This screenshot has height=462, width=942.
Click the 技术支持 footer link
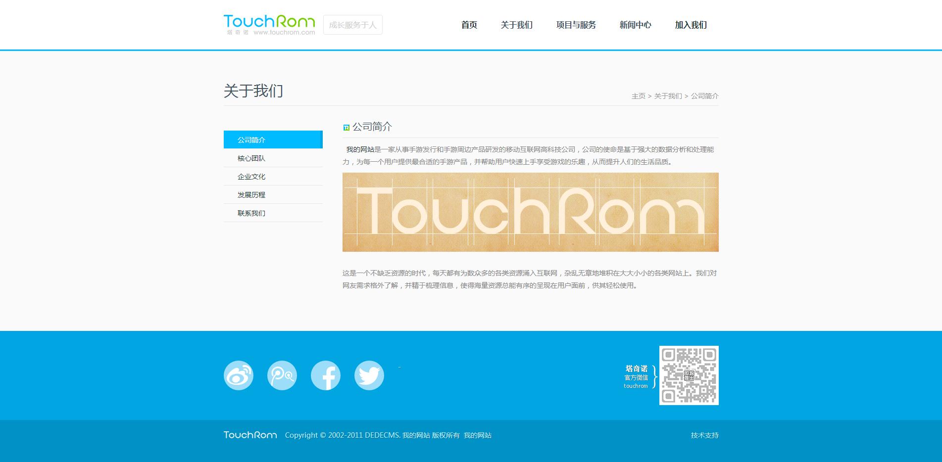pyautogui.click(x=704, y=435)
